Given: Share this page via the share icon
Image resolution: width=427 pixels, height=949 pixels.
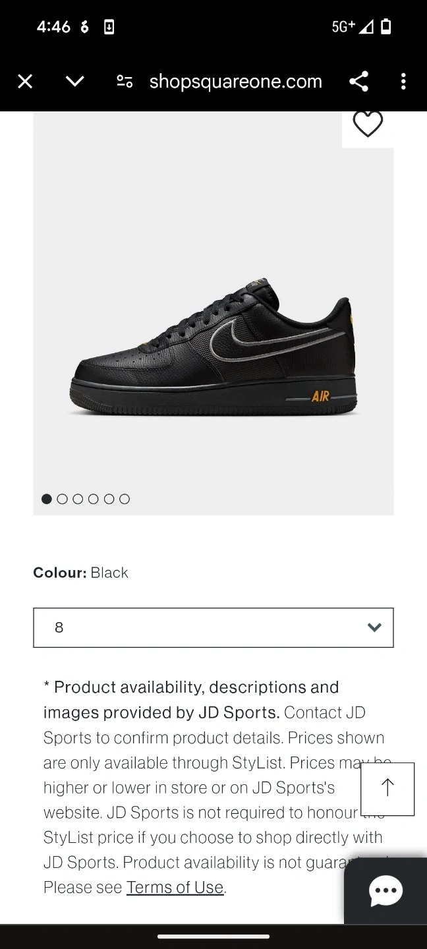Looking at the screenshot, I should coord(358,82).
